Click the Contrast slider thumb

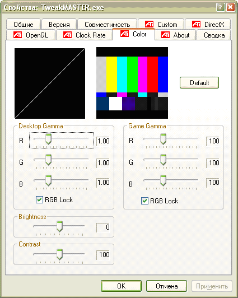click(60, 254)
